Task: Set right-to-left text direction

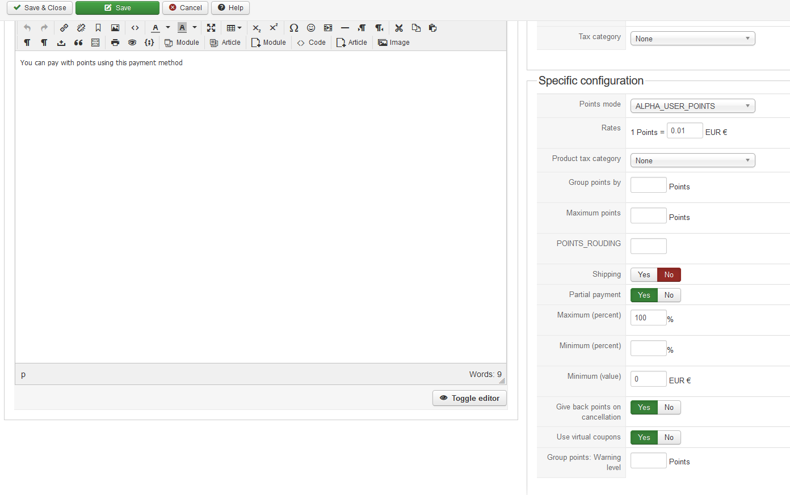Action: click(x=379, y=28)
